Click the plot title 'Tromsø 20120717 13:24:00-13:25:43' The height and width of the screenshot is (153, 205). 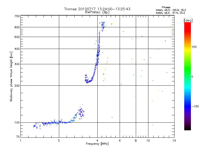(97, 9)
